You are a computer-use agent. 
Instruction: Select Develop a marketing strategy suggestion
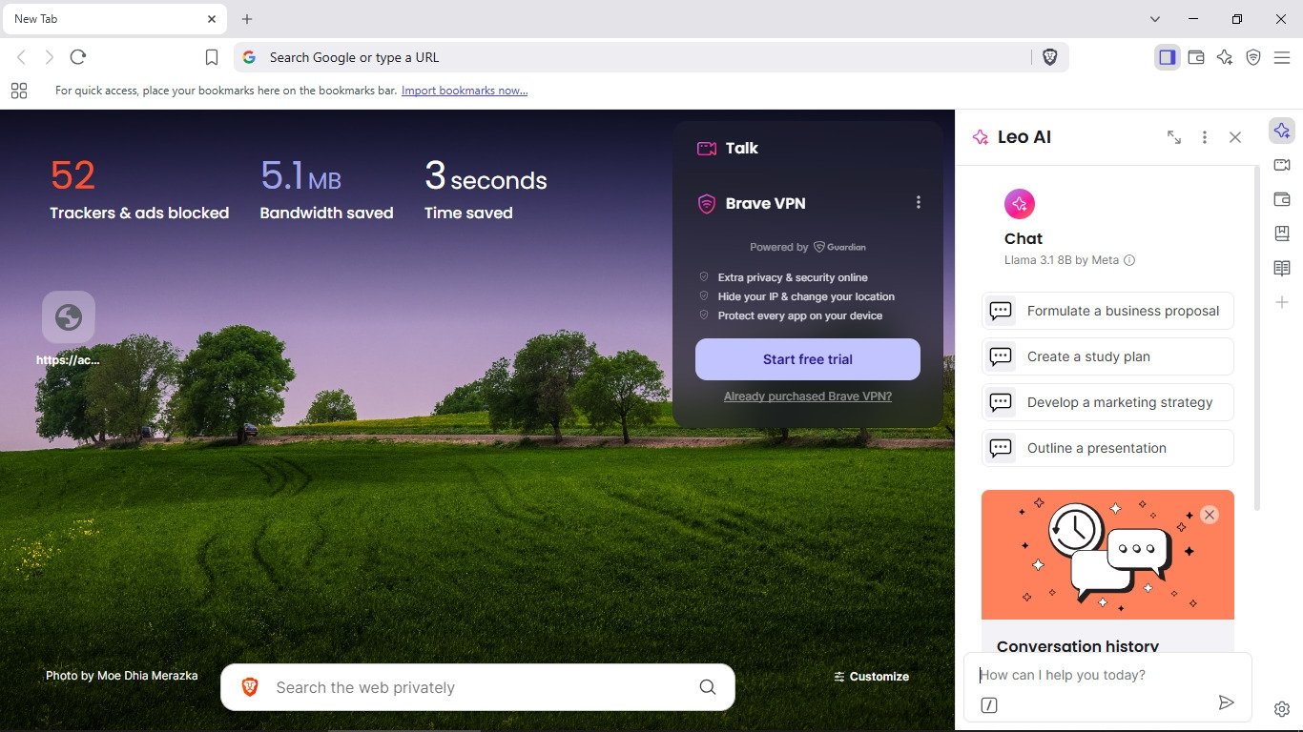pos(1107,402)
